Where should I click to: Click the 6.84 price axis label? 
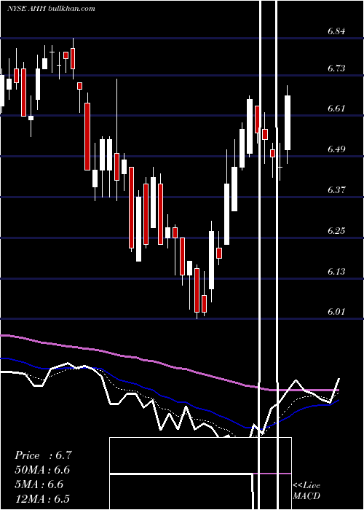click(336, 31)
